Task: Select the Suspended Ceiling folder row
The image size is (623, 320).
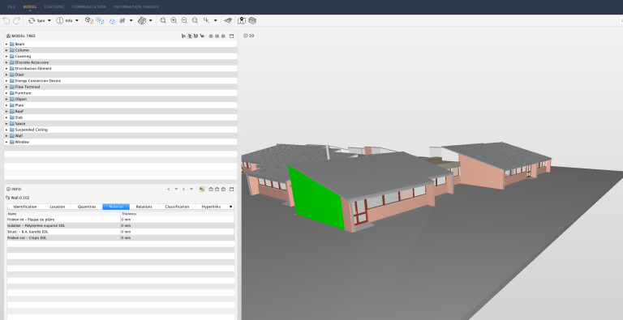Action: coord(121,130)
